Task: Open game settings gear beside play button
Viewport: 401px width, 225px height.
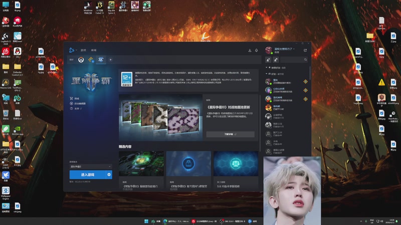Action: click(109, 174)
